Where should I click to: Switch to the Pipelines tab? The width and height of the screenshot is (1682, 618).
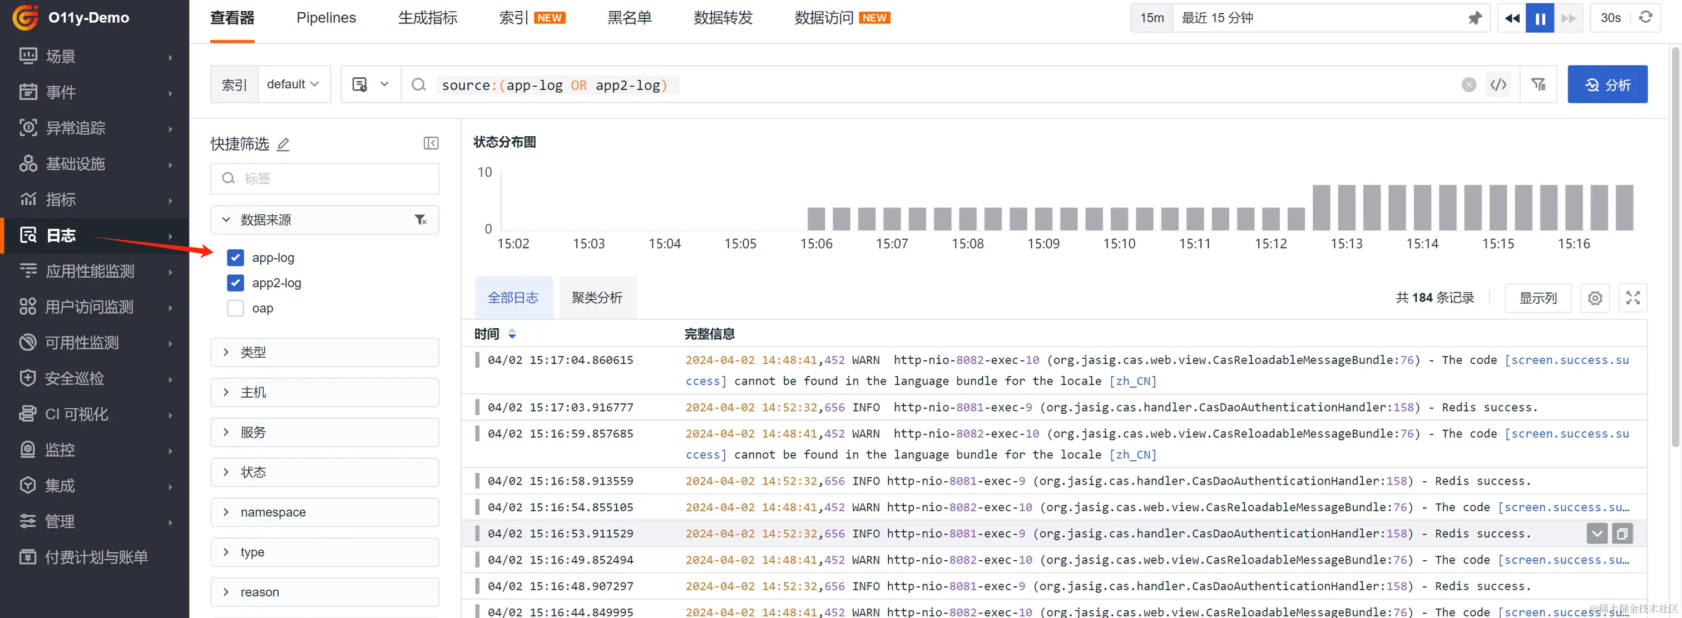coord(326,18)
